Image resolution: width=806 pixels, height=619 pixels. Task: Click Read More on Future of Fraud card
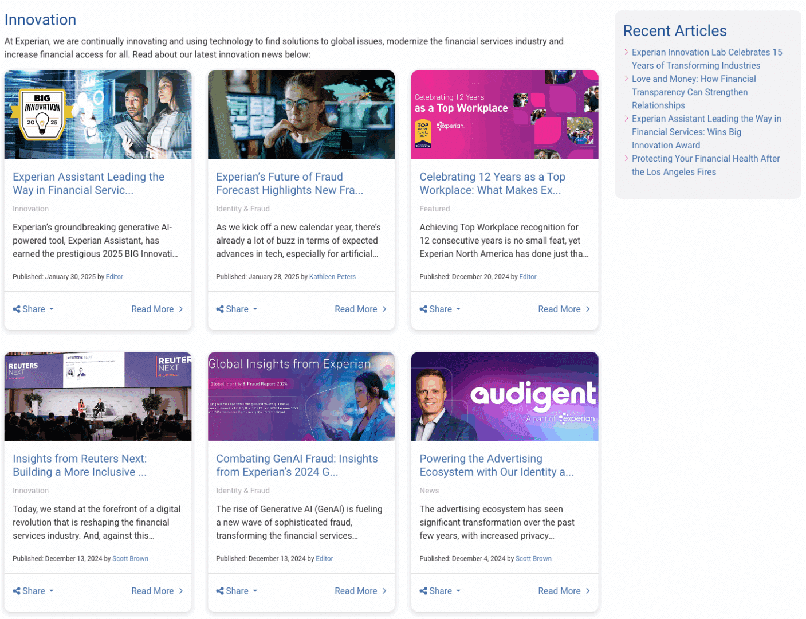tap(360, 309)
